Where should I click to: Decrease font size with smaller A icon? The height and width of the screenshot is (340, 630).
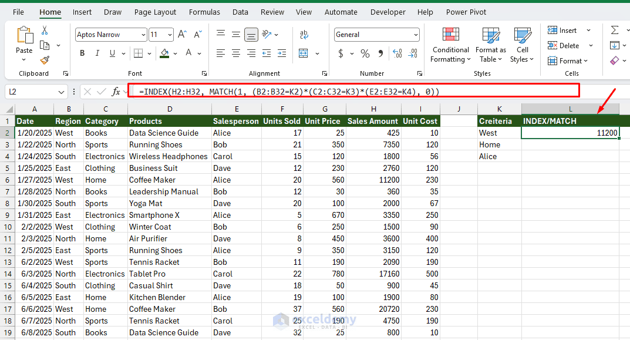(x=198, y=34)
